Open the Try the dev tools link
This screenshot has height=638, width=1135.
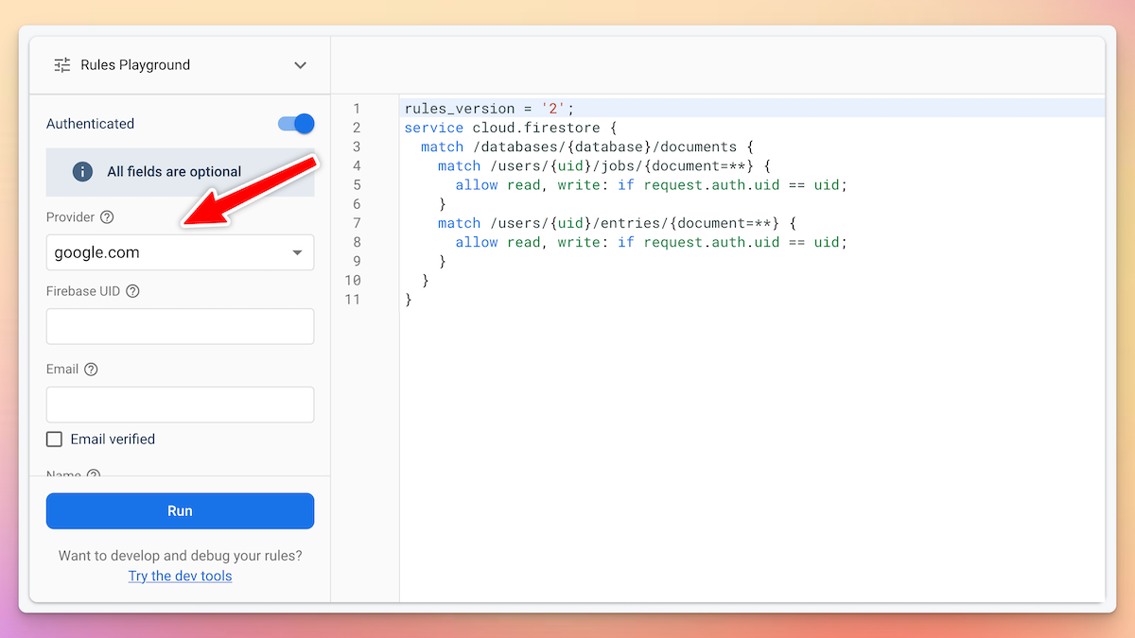click(180, 576)
